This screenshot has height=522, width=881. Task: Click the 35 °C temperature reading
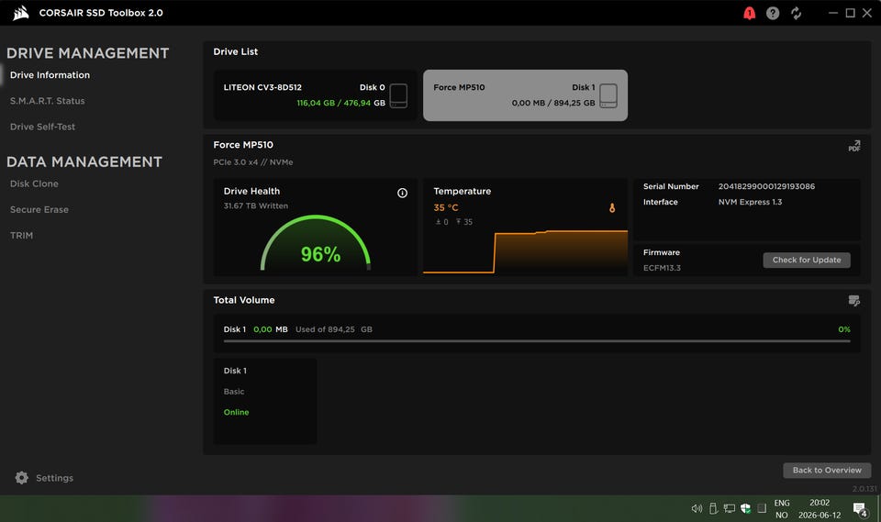[446, 207]
